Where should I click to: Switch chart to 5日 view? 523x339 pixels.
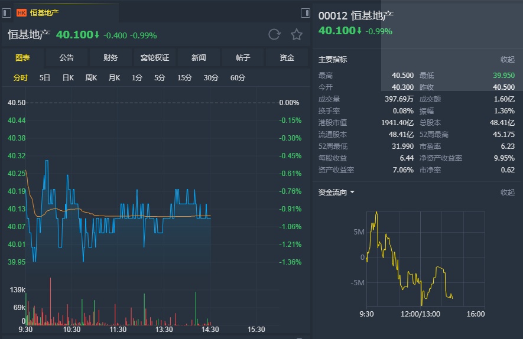(x=45, y=78)
